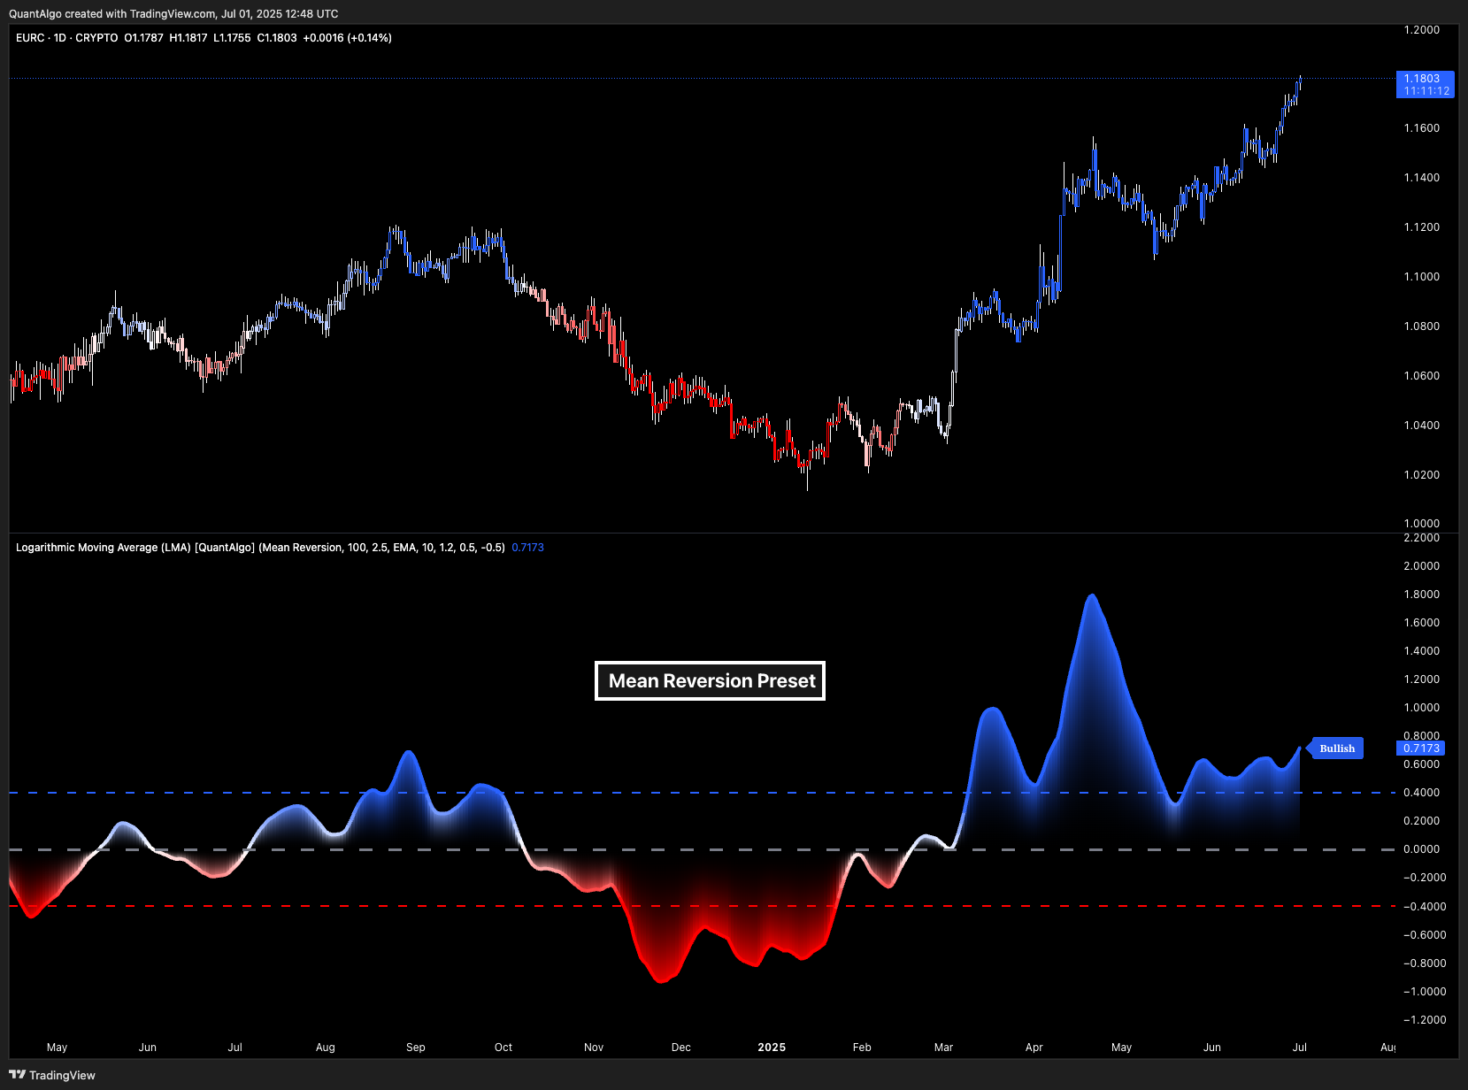Click the 0.0000 indicator axis label
This screenshot has width=1468, height=1090.
[1421, 849]
